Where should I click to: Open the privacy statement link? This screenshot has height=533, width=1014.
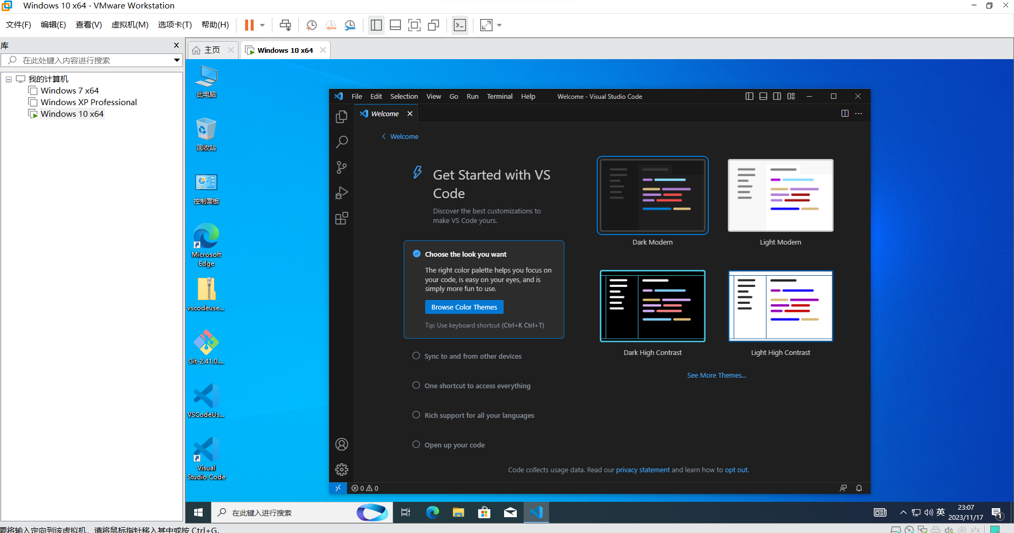pos(643,470)
